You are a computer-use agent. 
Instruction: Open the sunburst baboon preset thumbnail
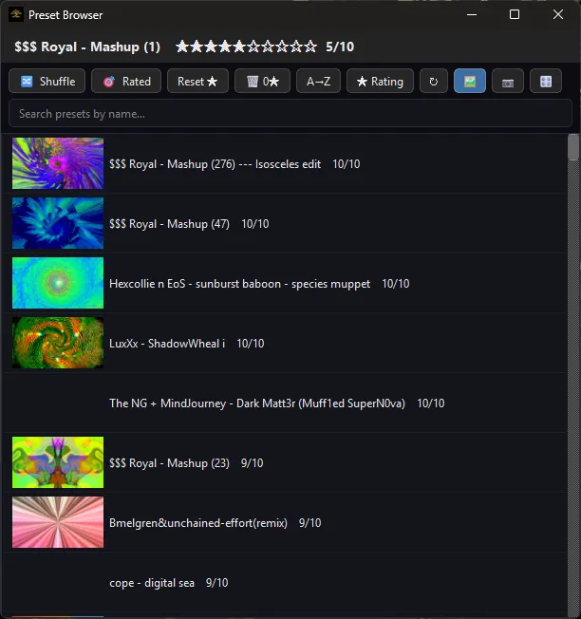[58, 283]
